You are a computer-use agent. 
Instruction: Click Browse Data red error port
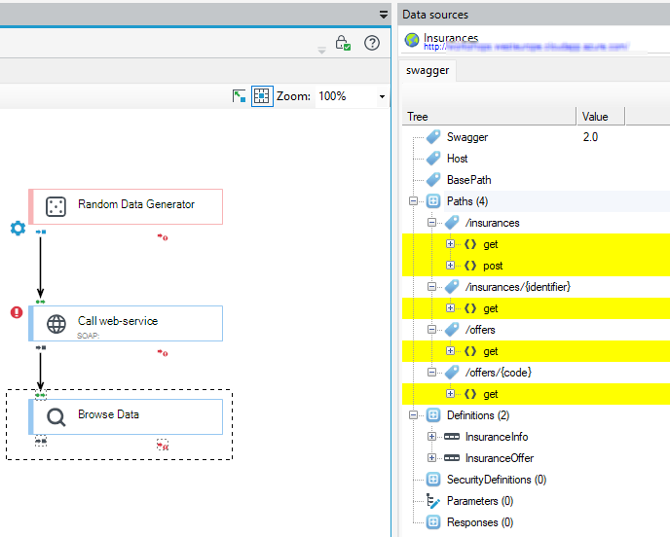pyautogui.click(x=163, y=445)
